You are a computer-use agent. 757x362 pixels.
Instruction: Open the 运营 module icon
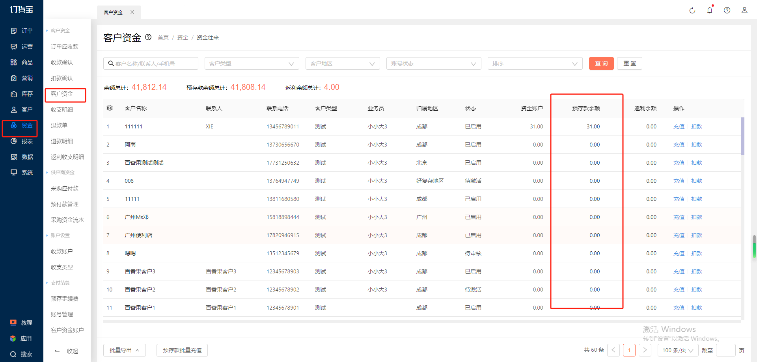[x=14, y=46]
